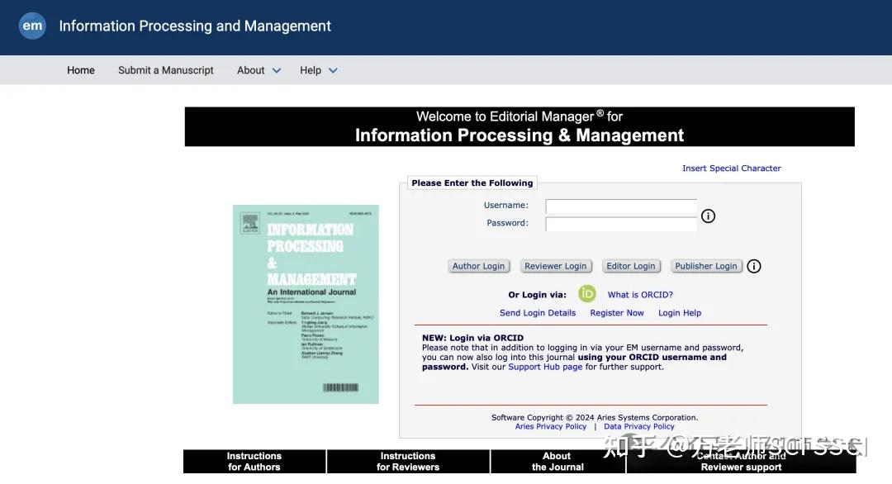Click the Send Login Details link
Screen dimensions: 892x484
click(x=538, y=312)
